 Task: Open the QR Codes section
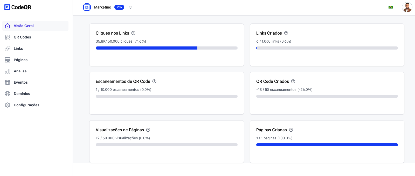(x=22, y=37)
